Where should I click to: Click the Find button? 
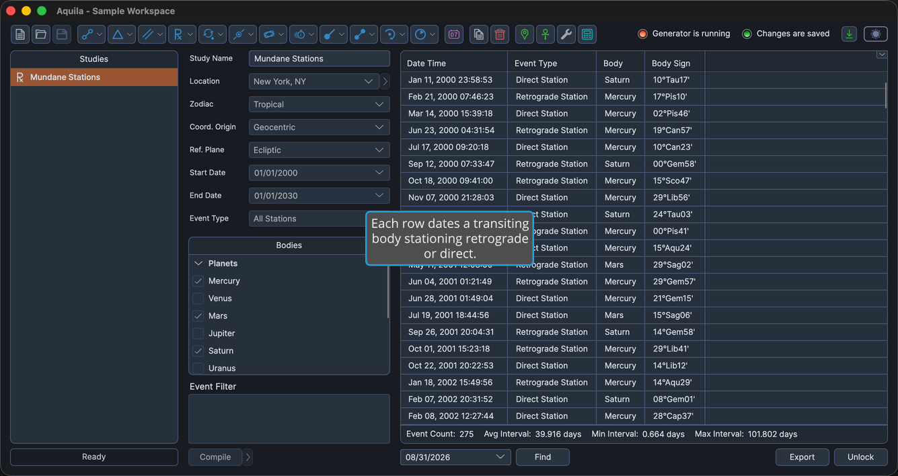point(543,457)
